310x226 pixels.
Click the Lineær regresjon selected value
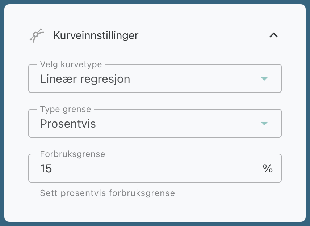[x=85, y=79]
